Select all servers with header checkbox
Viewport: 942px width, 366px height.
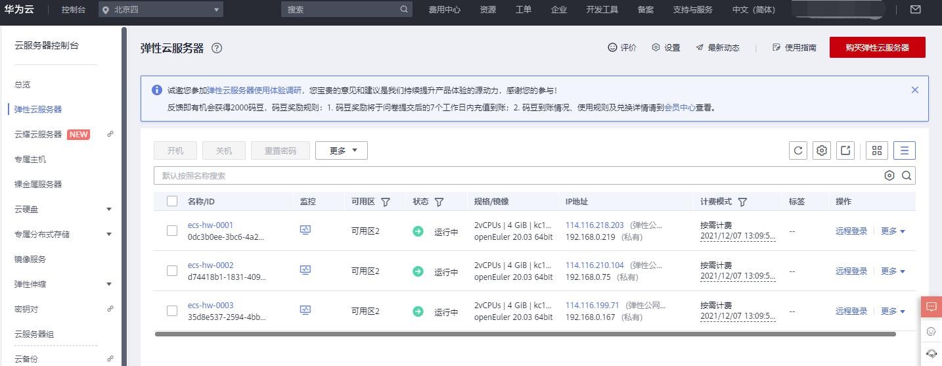click(x=172, y=201)
